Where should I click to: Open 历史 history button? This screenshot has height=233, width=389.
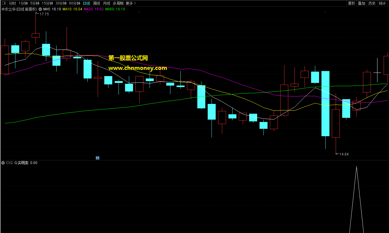[372, 3]
